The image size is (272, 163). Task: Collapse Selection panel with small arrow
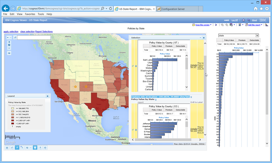200,38
